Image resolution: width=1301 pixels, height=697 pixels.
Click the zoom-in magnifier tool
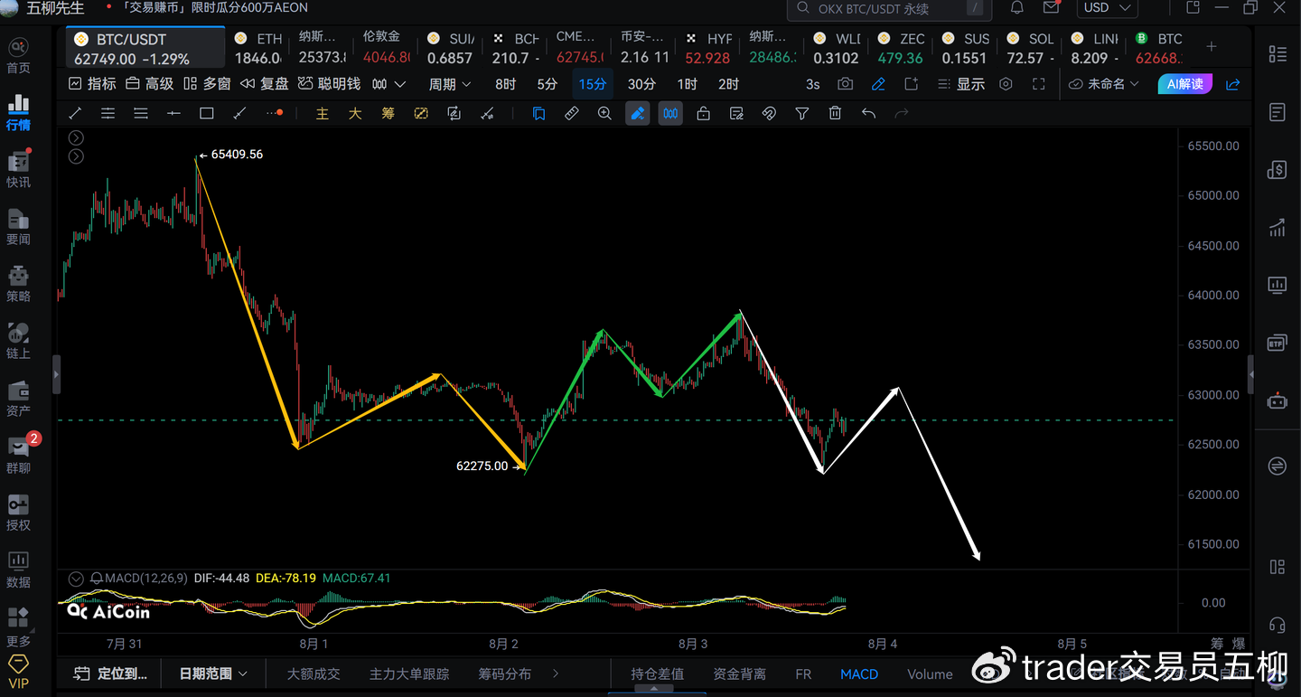604,114
